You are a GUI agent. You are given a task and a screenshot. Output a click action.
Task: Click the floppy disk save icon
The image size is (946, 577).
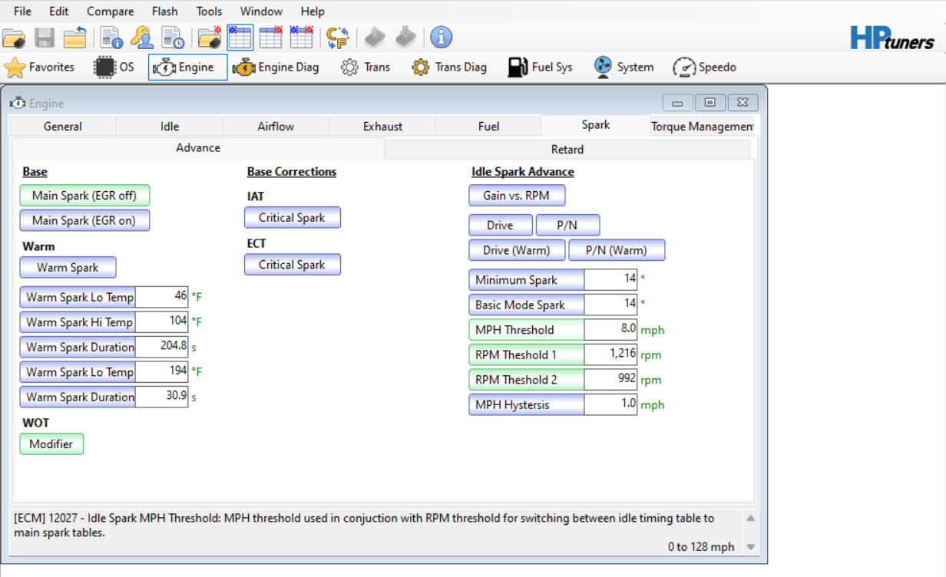click(45, 38)
